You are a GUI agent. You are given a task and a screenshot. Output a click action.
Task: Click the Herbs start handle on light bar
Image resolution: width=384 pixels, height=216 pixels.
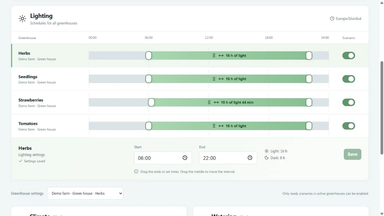click(148, 55)
